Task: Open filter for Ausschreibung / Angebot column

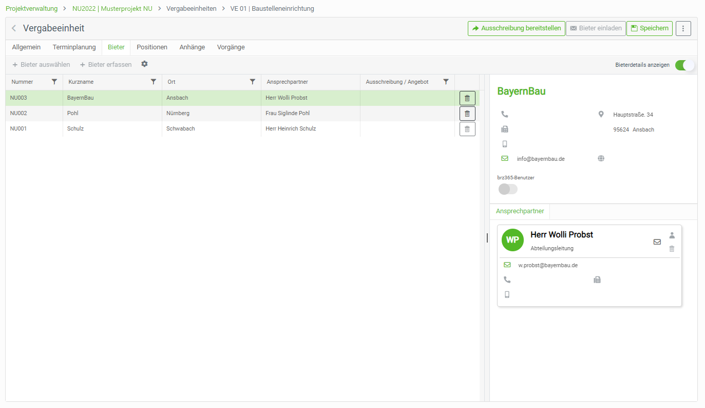Action: (x=446, y=82)
